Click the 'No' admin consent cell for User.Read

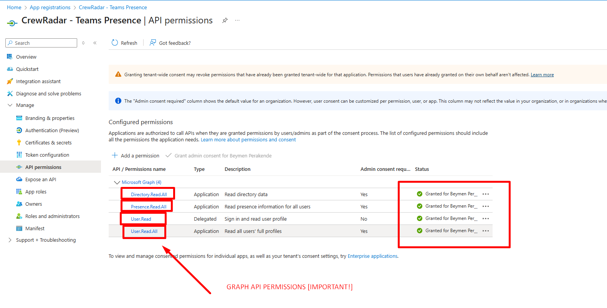[x=364, y=219]
